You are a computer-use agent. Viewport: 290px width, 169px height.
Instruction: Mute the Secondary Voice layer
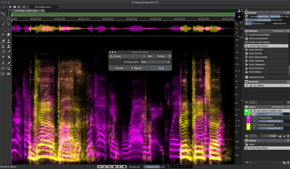click(253, 125)
